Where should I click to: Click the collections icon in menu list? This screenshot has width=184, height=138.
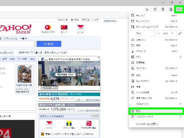tap(133, 68)
